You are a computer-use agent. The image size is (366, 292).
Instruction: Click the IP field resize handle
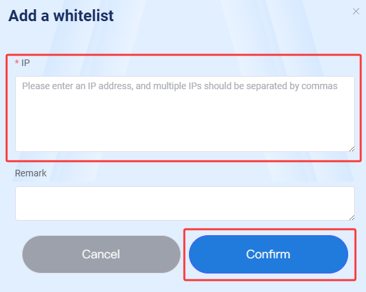click(x=351, y=149)
